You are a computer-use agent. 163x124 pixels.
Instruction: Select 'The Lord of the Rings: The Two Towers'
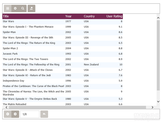point(25,59)
